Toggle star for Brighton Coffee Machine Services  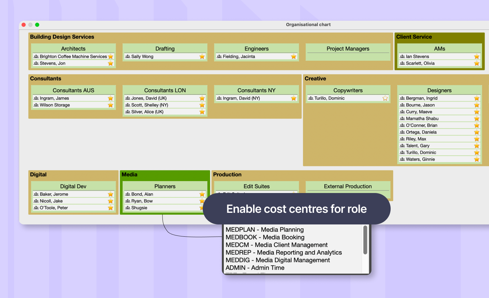pos(111,57)
